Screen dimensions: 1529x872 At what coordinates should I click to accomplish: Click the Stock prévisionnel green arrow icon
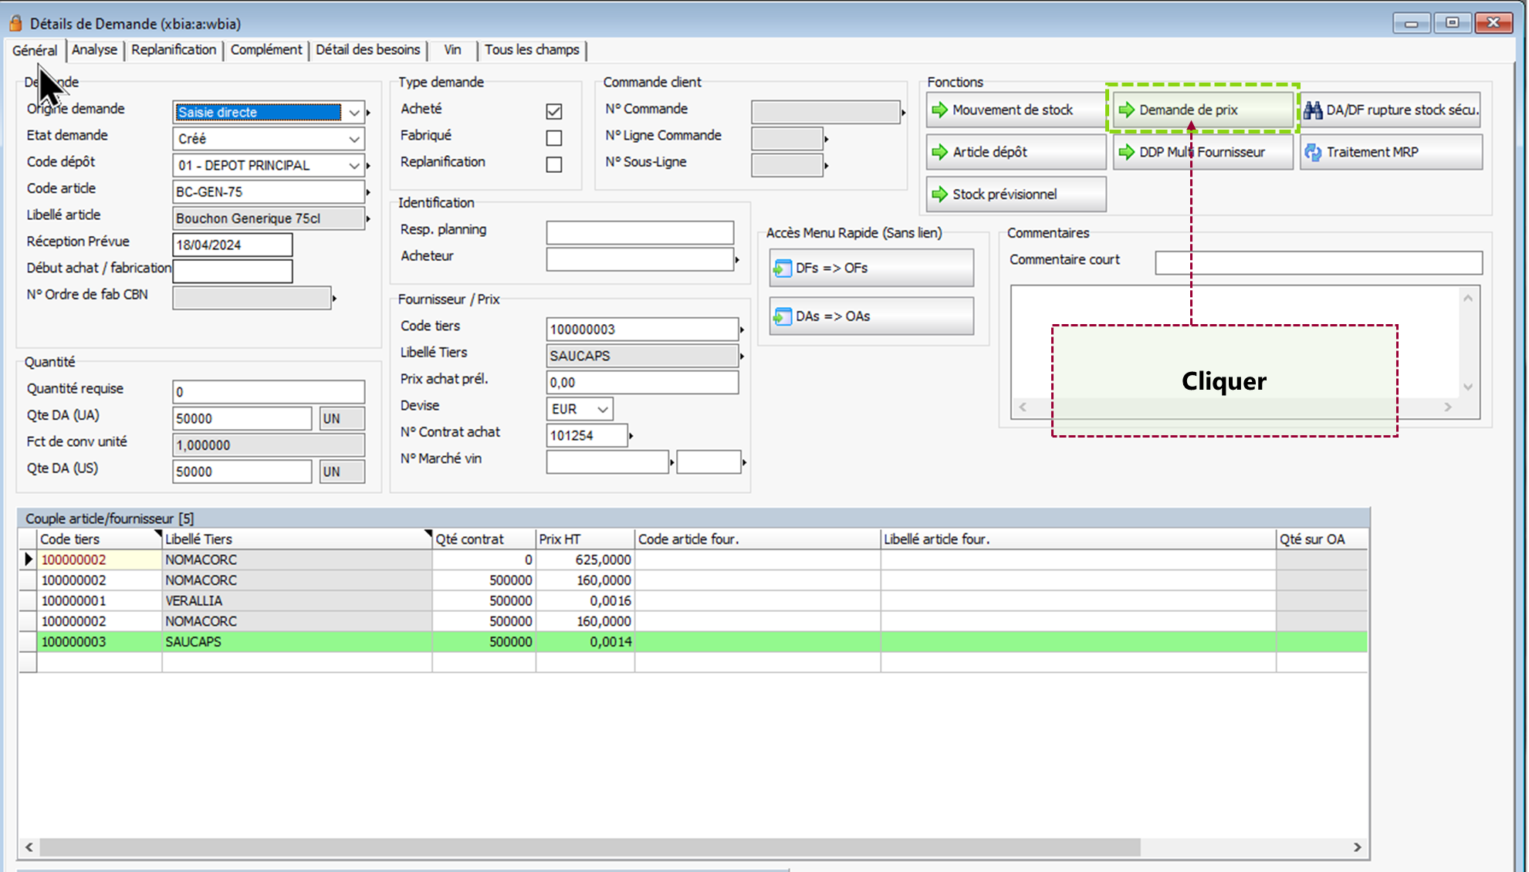point(939,194)
